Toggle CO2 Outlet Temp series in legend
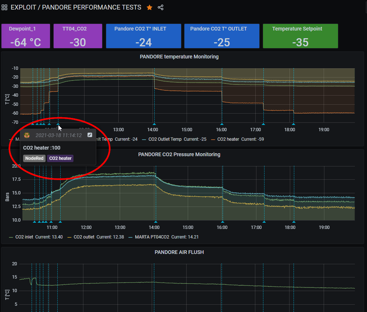The image size is (367, 312). [165, 139]
